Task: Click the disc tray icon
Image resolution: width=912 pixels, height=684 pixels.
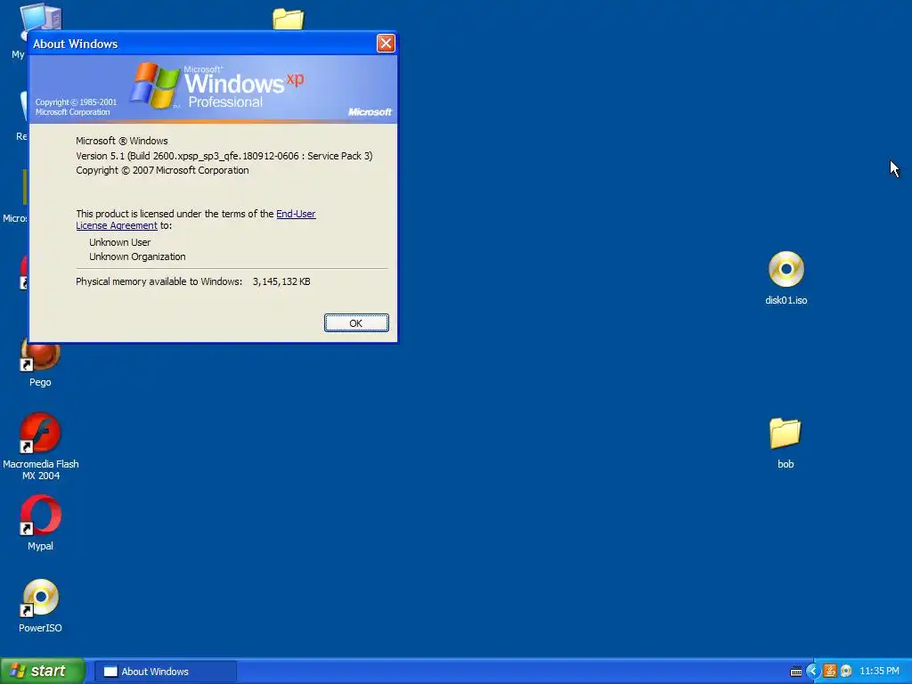Action: (x=846, y=672)
